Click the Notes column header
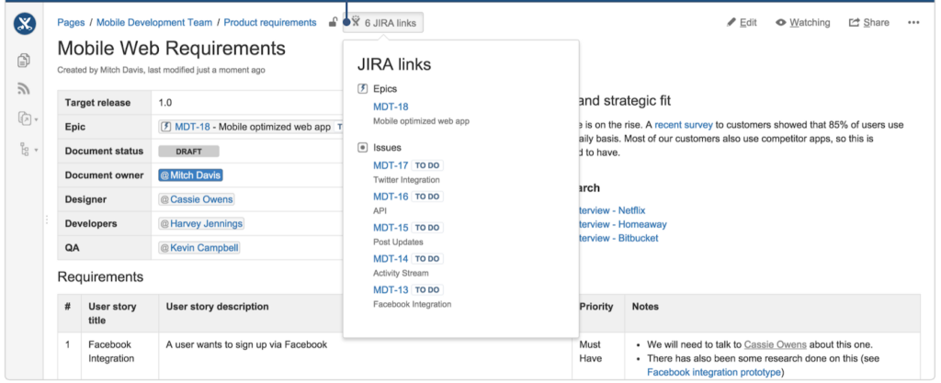 [x=646, y=307]
